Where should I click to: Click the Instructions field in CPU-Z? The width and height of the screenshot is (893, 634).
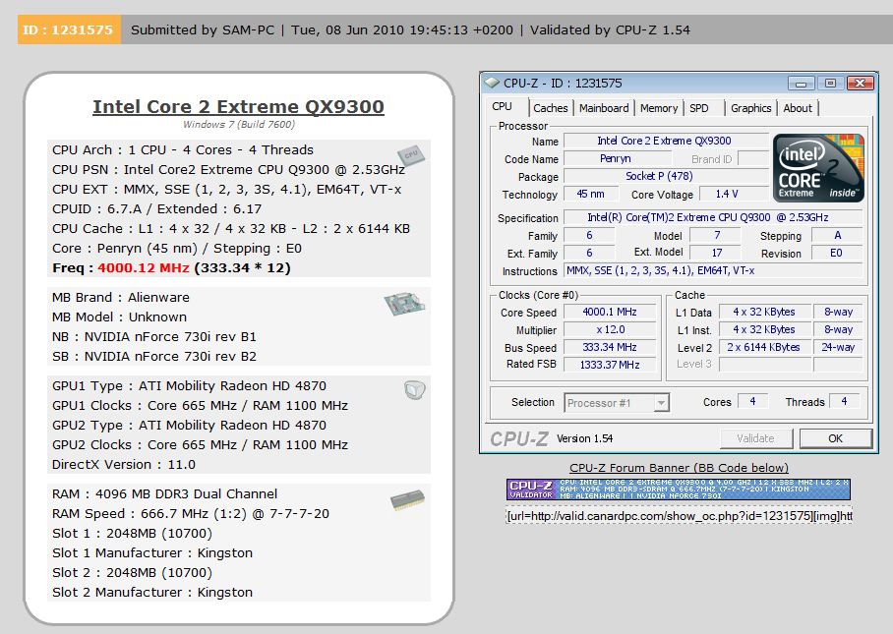coord(712,271)
